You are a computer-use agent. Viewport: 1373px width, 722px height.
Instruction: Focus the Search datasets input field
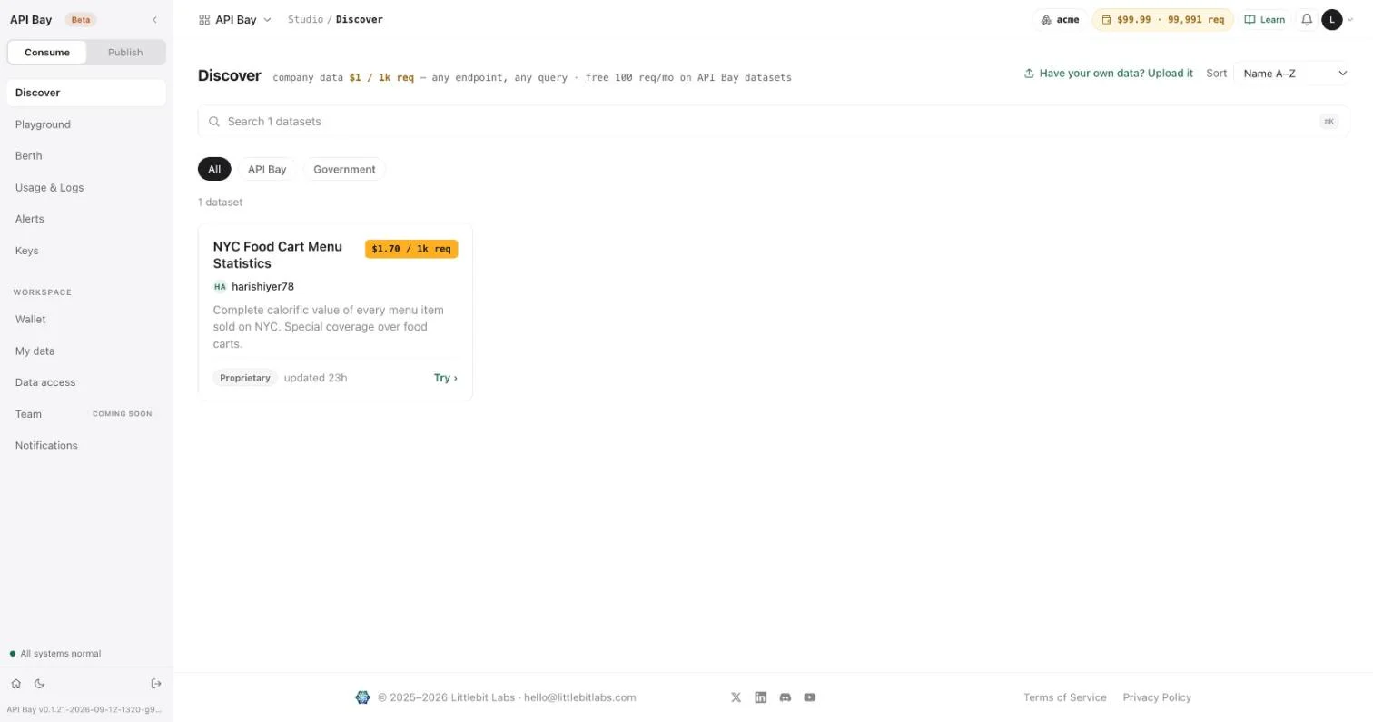(x=773, y=122)
